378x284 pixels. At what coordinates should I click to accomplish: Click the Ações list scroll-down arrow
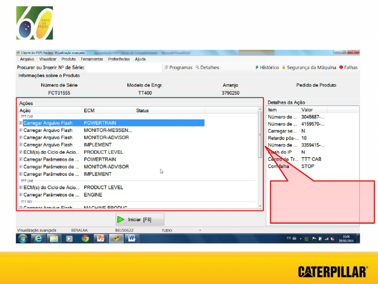click(x=260, y=206)
